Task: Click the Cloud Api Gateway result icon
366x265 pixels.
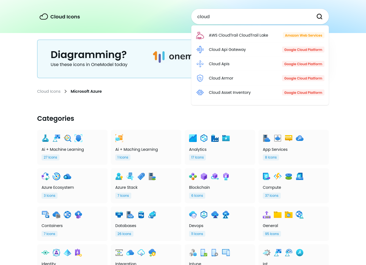Action: point(200,50)
